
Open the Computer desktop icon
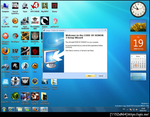(x=5, y=7)
